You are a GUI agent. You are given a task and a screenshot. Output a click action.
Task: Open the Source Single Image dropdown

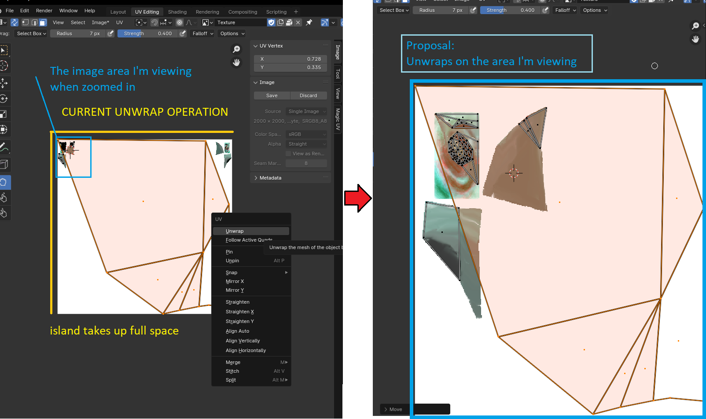tap(306, 111)
